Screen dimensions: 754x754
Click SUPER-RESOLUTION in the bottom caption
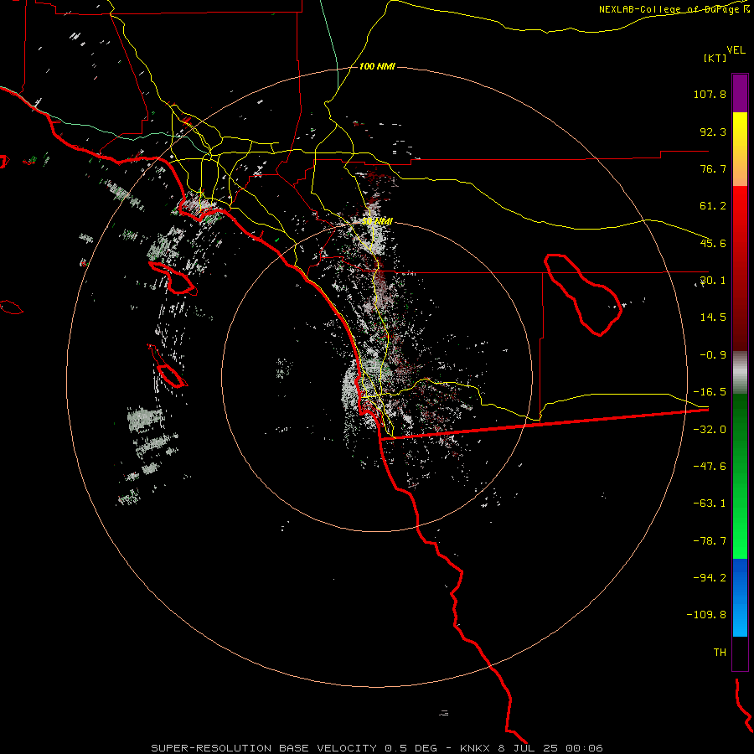pos(212,748)
